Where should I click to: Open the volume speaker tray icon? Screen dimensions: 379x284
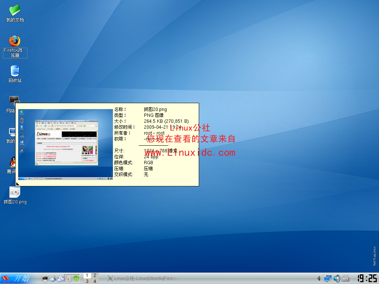(x=337, y=278)
